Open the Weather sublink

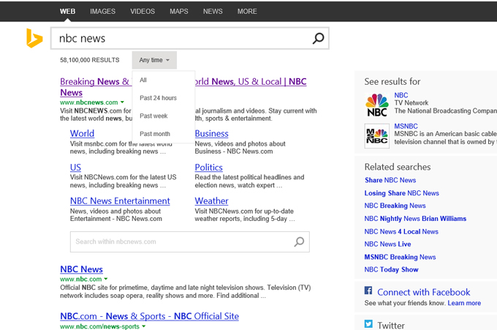[x=211, y=201]
